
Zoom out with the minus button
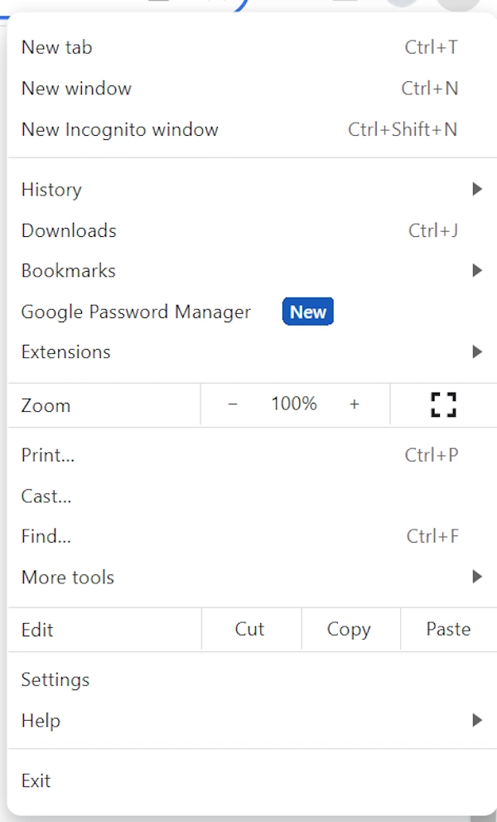tap(233, 404)
